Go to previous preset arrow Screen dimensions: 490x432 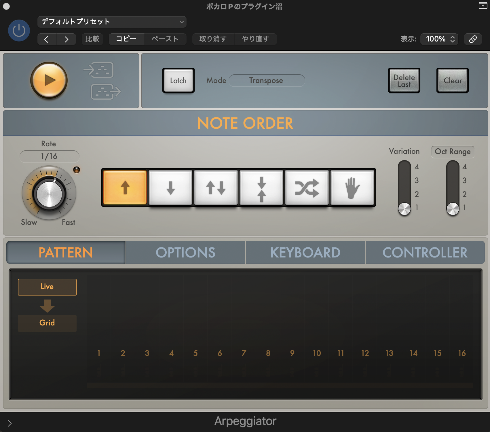(47, 39)
